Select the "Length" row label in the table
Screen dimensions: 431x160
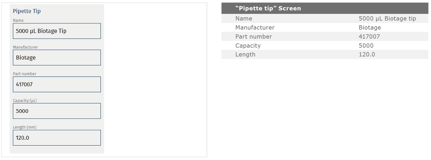(245, 54)
